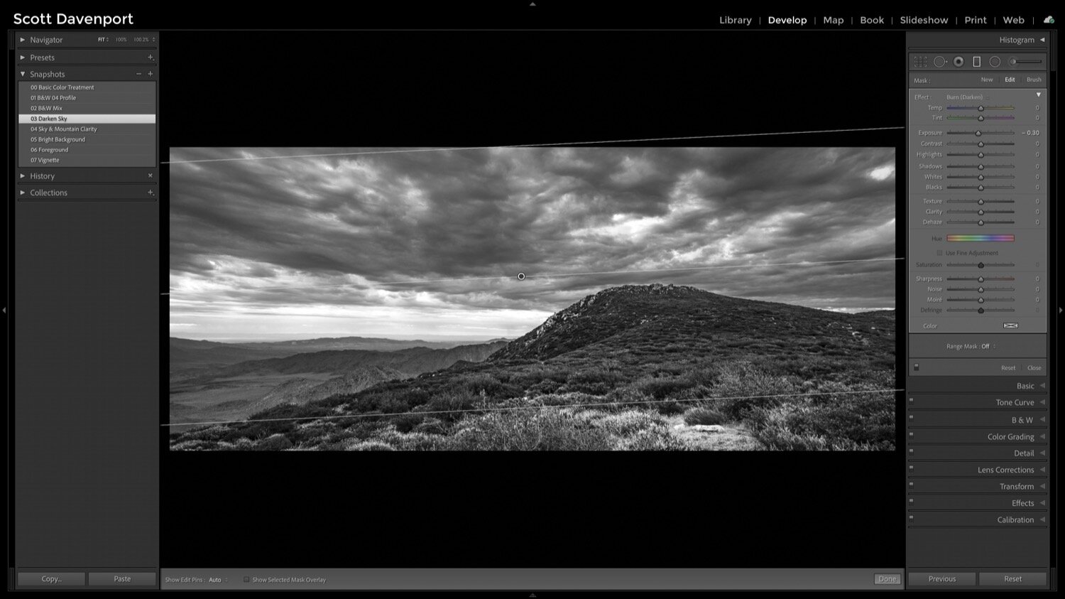
Task: Click the Paste button
Action: 122,579
